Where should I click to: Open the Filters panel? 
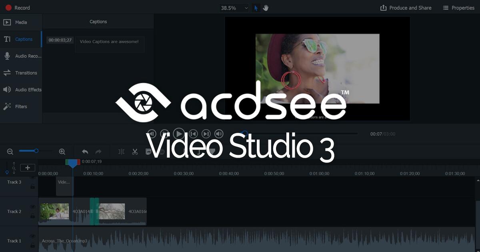[21, 106]
